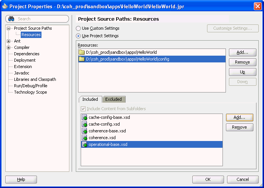This screenshot has width=264, height=188.
Task: Dismiss dialog with Cancel button
Action: click(x=243, y=179)
